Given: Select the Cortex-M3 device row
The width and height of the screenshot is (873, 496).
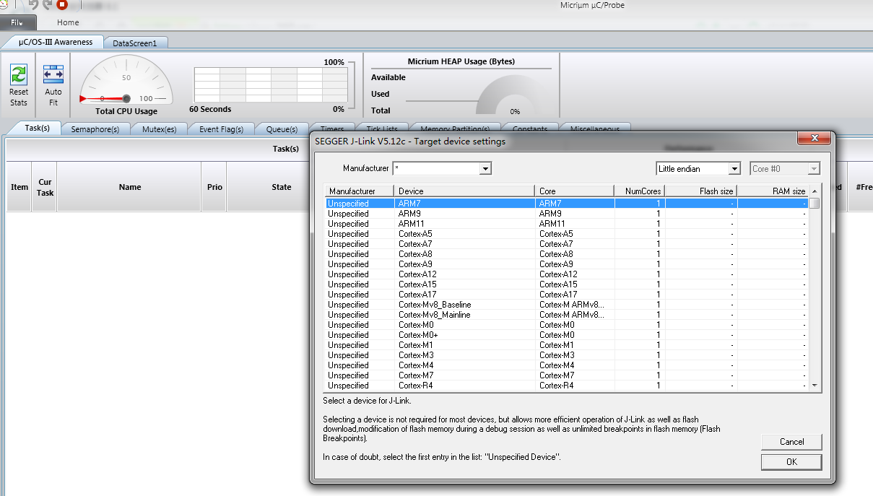Looking at the screenshot, I should [x=567, y=355].
